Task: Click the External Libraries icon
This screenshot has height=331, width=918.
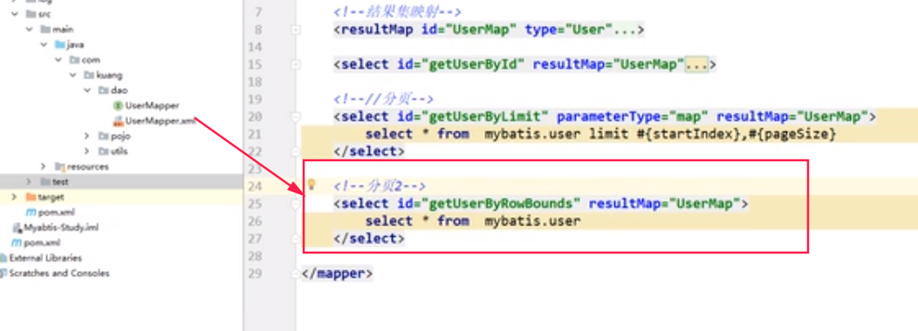Action: coord(3,258)
